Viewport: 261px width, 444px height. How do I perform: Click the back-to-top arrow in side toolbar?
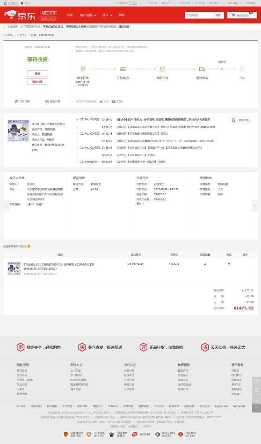pyautogui.click(x=256, y=408)
